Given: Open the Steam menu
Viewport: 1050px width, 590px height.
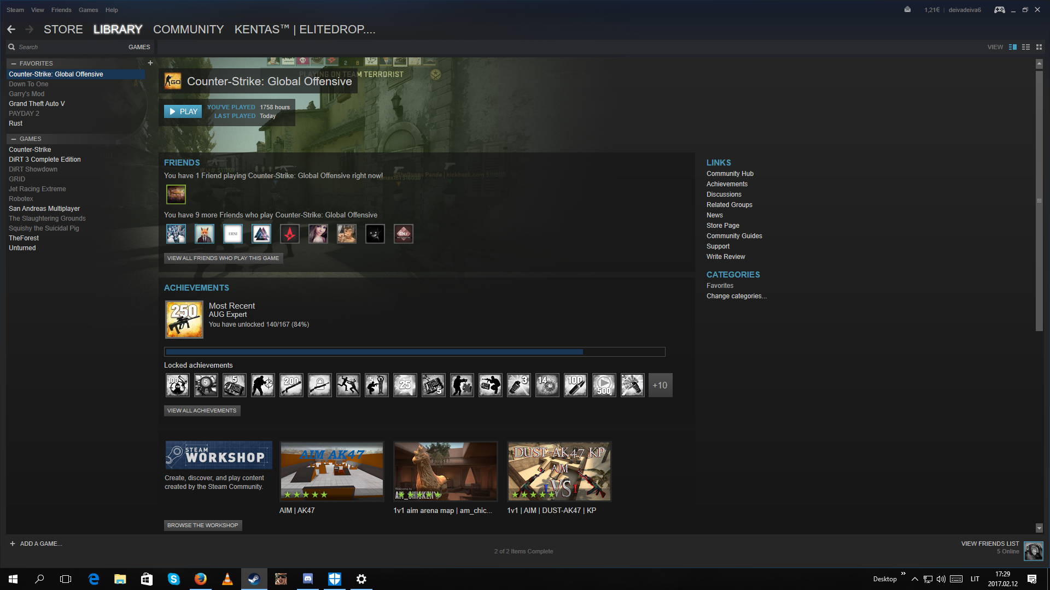Looking at the screenshot, I should [15, 10].
